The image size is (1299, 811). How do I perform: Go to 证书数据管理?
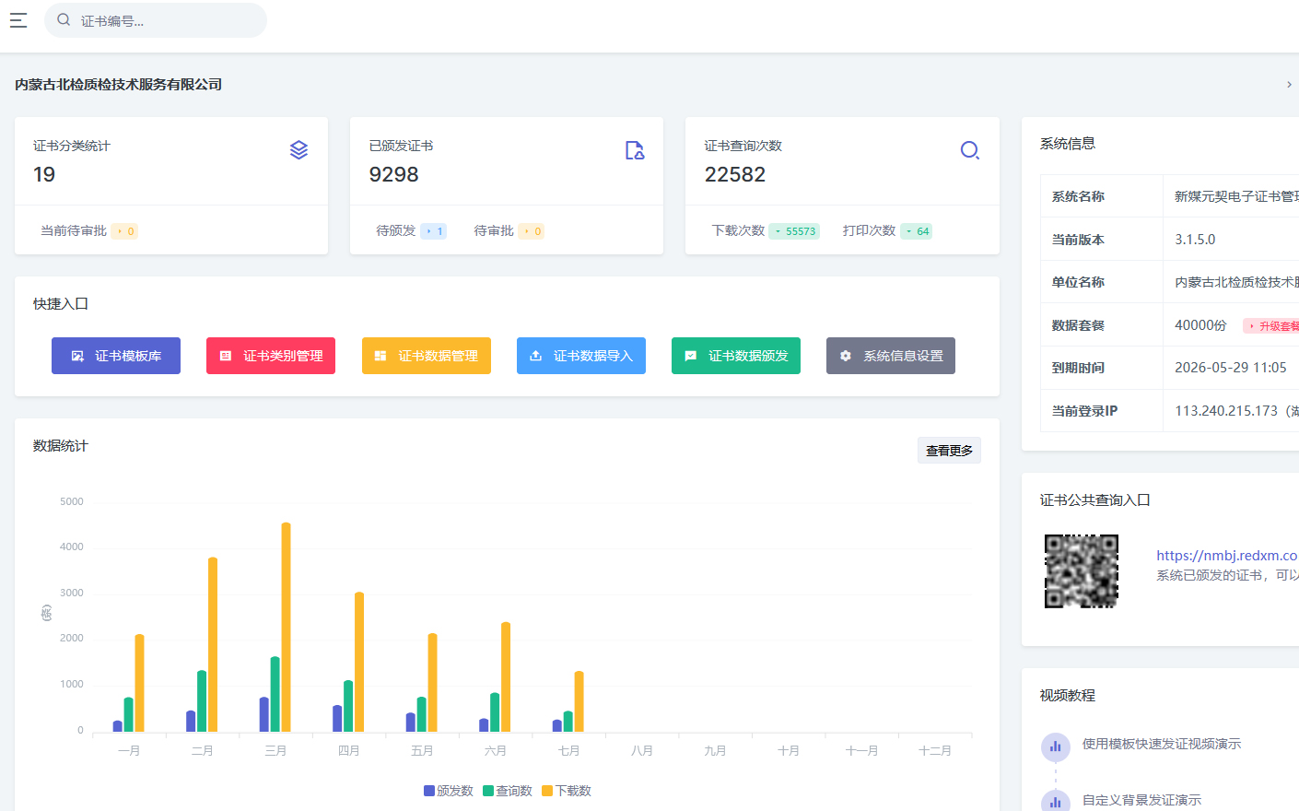[427, 356]
